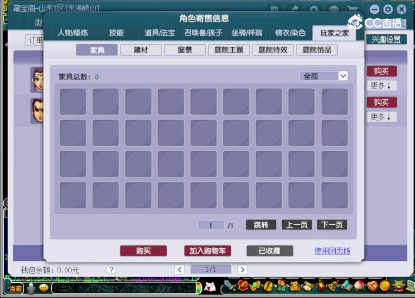
Task: Click the question mark help icon near wallet balance
Action: (111, 269)
